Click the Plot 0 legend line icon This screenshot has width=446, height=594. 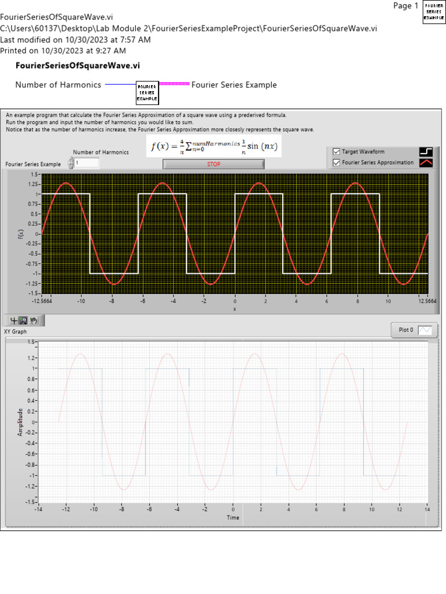(425, 330)
